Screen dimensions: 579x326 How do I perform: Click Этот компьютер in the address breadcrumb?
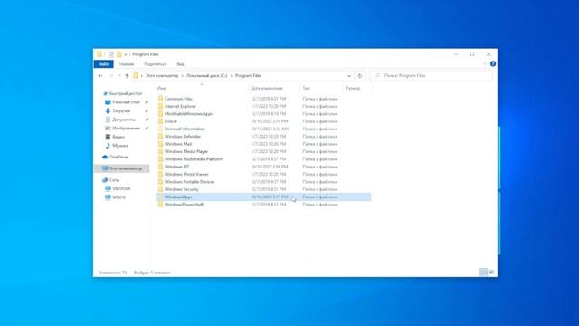[x=162, y=76]
